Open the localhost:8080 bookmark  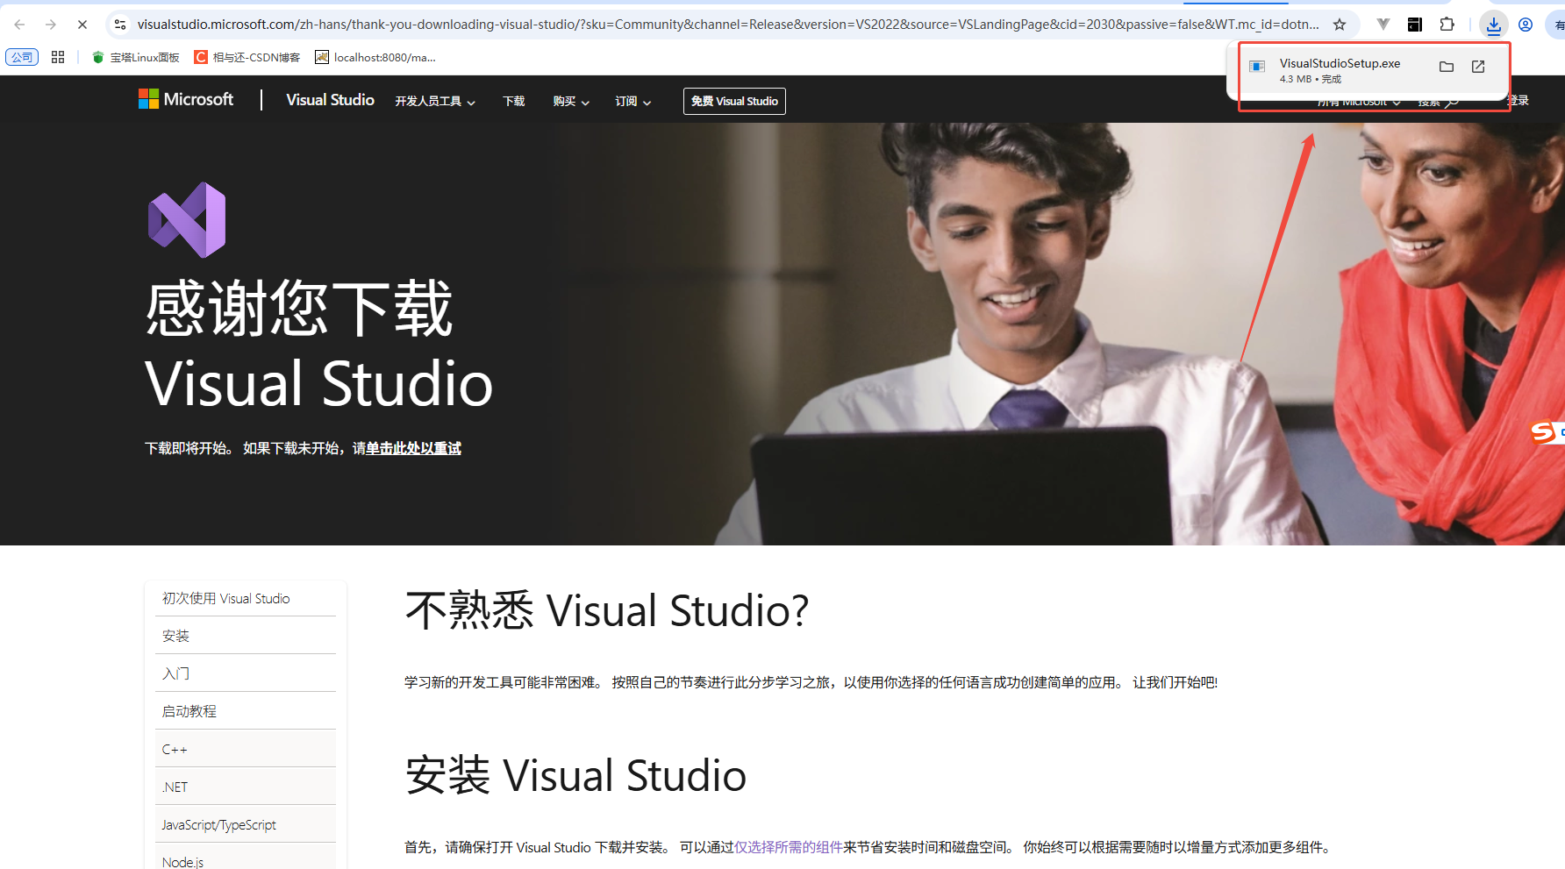[375, 57]
